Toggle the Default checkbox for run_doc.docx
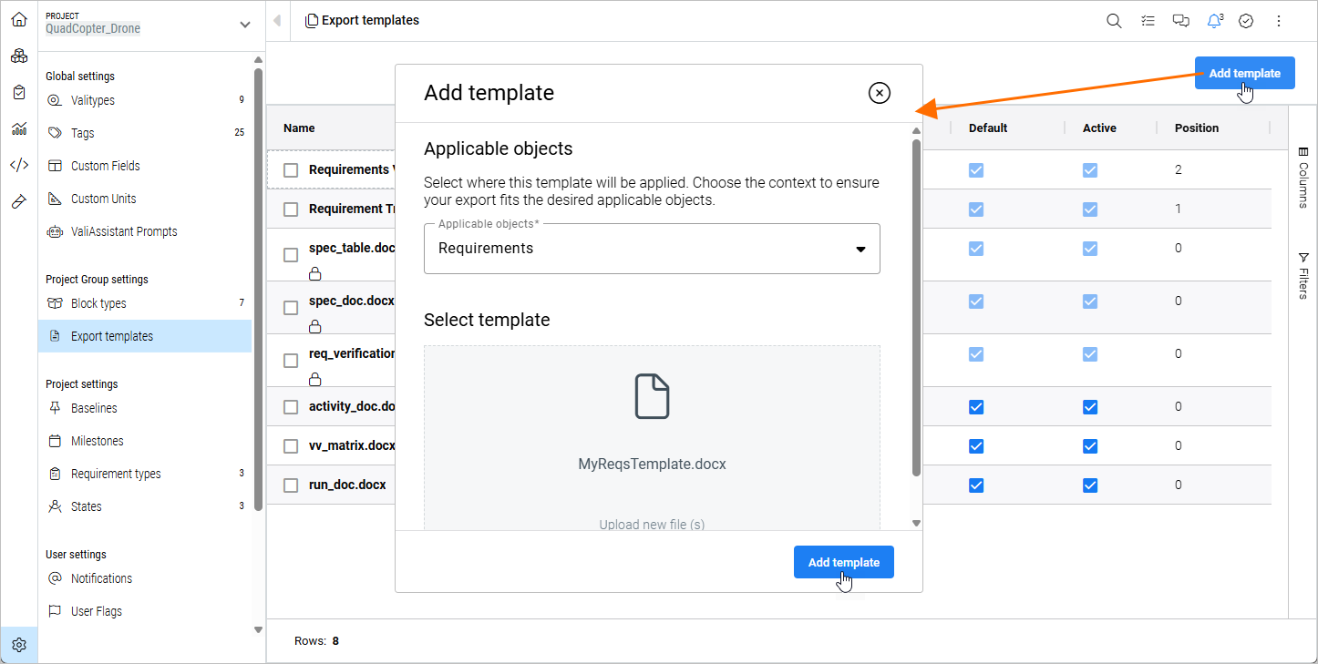The height and width of the screenshot is (664, 1318). 976,485
